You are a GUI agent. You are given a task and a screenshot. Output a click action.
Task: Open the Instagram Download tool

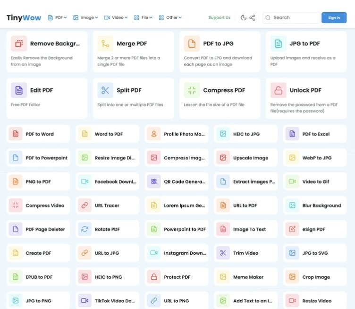(177, 253)
